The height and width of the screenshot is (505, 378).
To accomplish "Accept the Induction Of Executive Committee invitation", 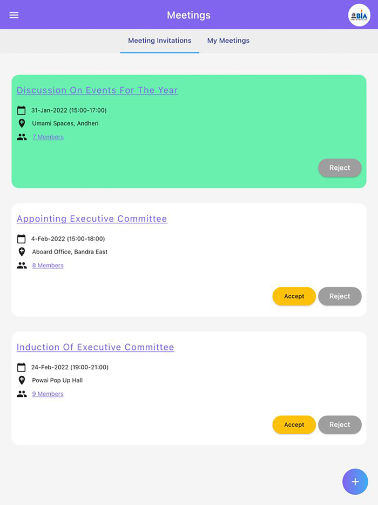I will pos(294,424).
